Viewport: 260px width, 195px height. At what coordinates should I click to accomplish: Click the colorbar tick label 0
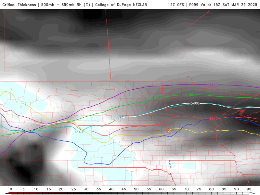(x=11, y=189)
